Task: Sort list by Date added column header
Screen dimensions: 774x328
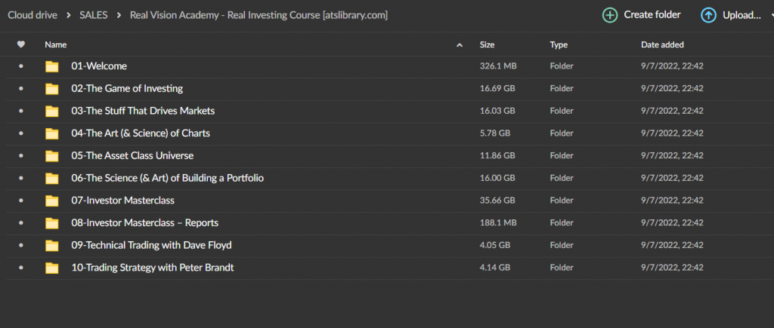Action: (x=662, y=44)
